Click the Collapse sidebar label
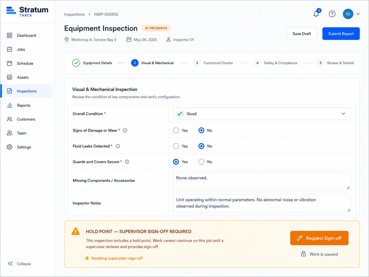 [24, 264]
